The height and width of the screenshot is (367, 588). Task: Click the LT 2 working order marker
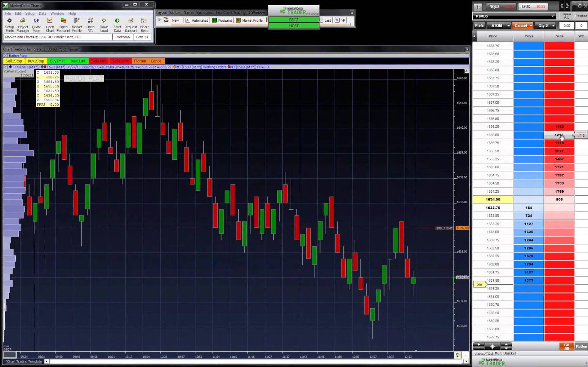[581, 135]
